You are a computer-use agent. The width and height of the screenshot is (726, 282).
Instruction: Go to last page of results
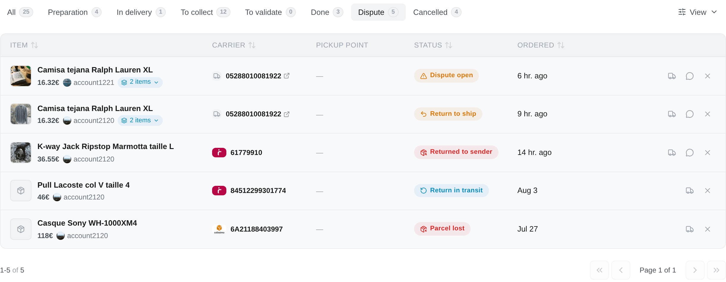[716, 270]
